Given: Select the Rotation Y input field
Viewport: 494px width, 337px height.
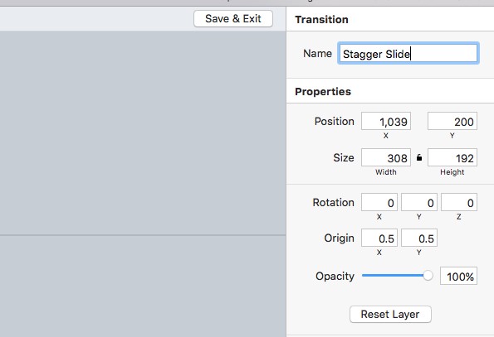Looking at the screenshot, I should [x=419, y=202].
